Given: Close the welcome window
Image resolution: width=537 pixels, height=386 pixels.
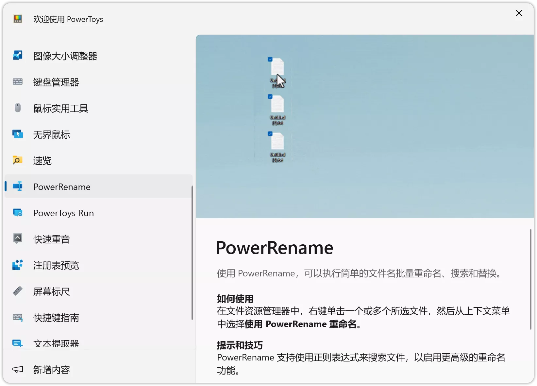Looking at the screenshot, I should click(x=519, y=13).
